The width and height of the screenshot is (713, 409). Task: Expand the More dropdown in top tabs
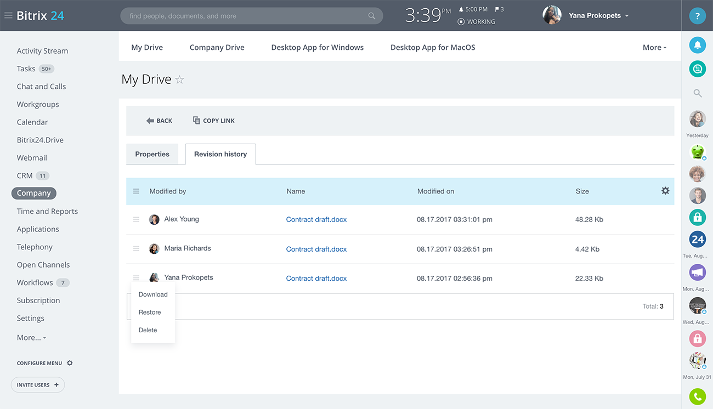click(x=654, y=48)
